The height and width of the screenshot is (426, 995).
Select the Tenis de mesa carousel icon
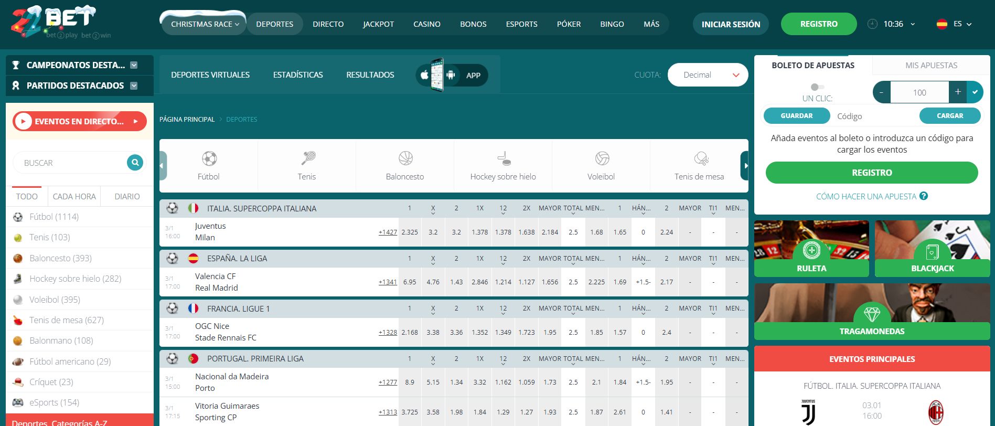(700, 158)
